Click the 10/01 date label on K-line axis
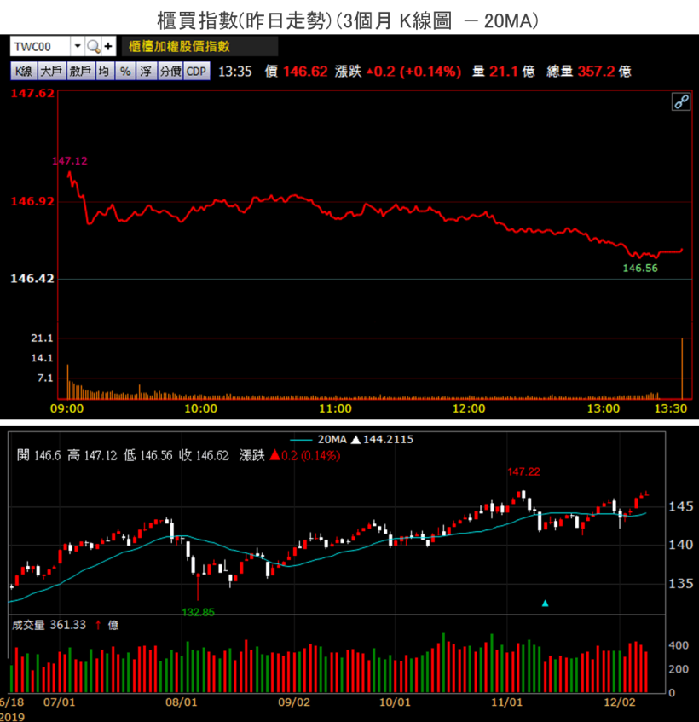This screenshot has width=699, height=722. click(394, 702)
